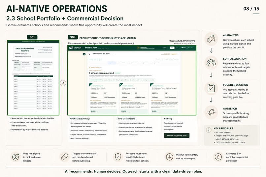Click the Gemini star icon in the Skovan header
This screenshot has height=177, width=266.
tap(138, 48)
